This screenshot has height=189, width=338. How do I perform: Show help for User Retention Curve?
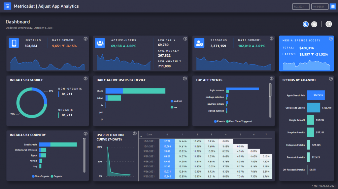point(135,133)
